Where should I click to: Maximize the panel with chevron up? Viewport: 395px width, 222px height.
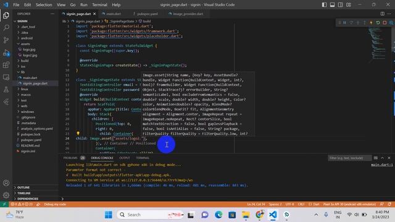(383, 158)
